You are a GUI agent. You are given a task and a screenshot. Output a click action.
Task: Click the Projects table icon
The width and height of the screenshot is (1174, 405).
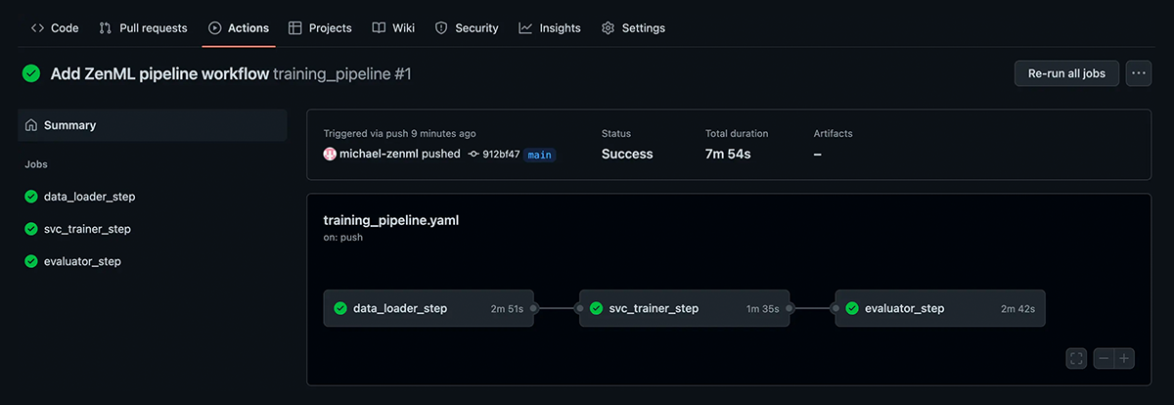295,28
